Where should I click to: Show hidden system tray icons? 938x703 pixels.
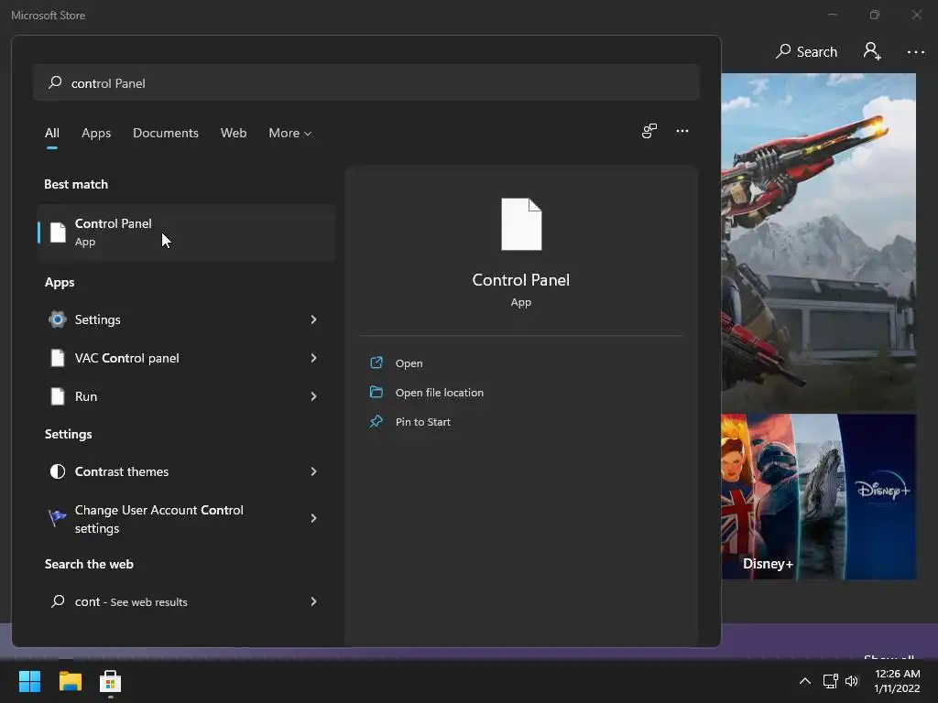(805, 681)
